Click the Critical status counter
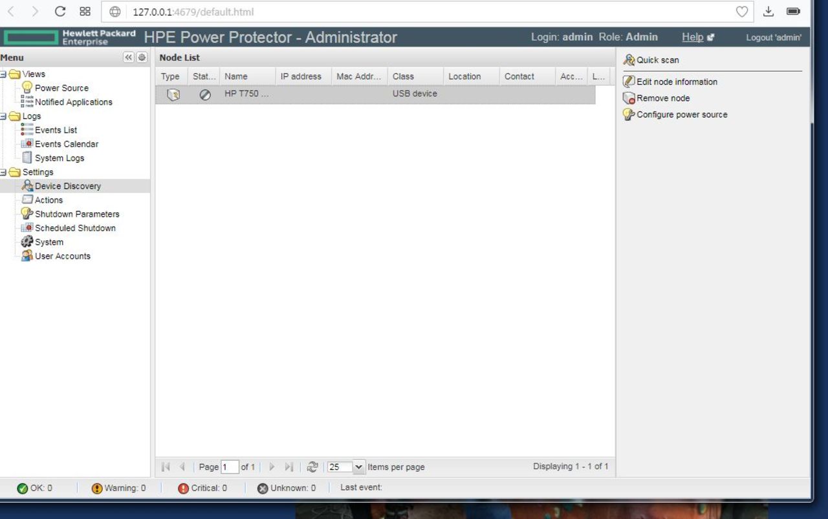This screenshot has width=828, height=519. 202,489
